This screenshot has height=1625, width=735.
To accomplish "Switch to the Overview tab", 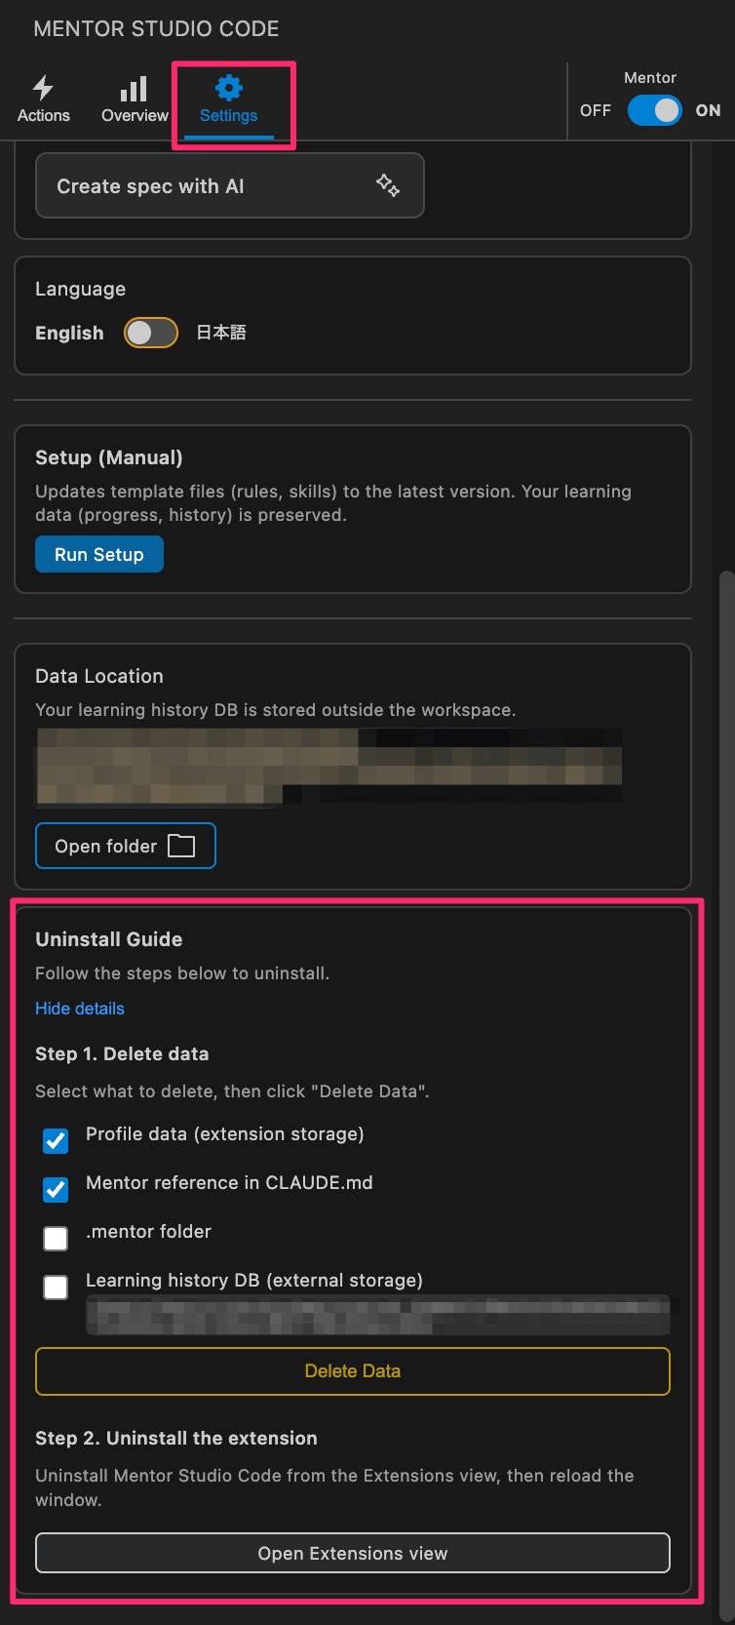I will click(x=134, y=102).
